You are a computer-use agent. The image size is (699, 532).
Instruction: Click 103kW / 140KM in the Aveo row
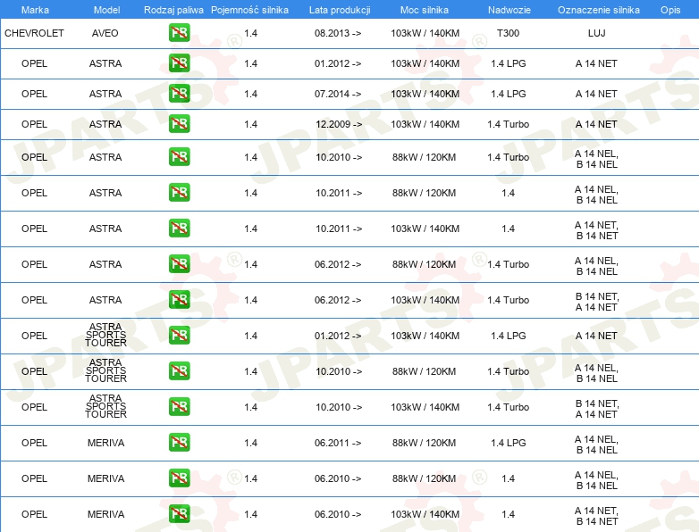click(x=425, y=33)
